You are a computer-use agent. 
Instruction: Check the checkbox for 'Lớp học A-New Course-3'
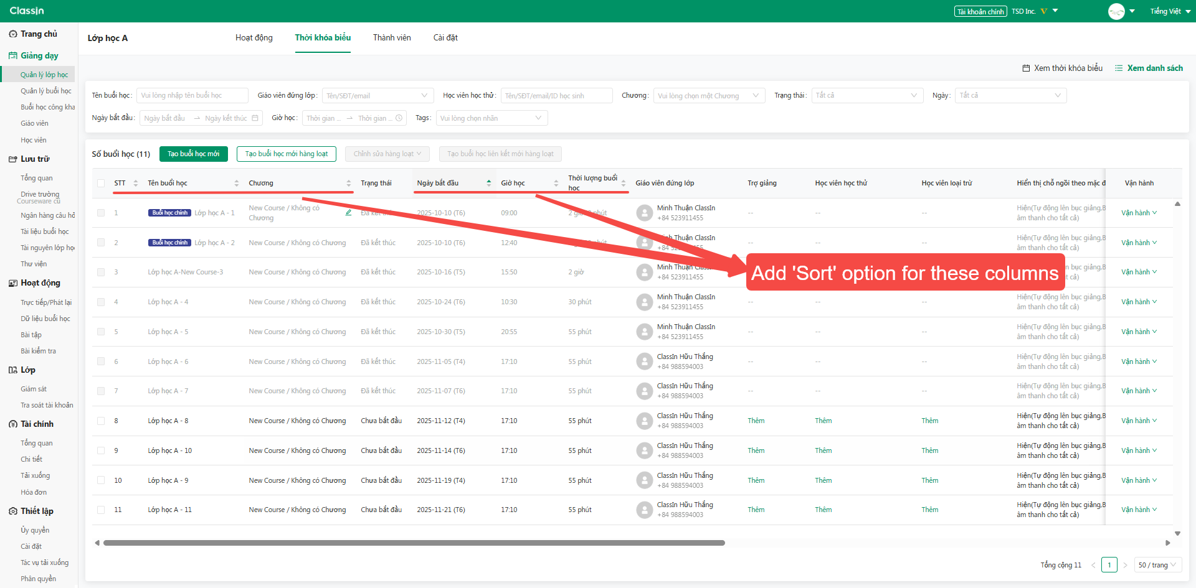pyautogui.click(x=101, y=272)
